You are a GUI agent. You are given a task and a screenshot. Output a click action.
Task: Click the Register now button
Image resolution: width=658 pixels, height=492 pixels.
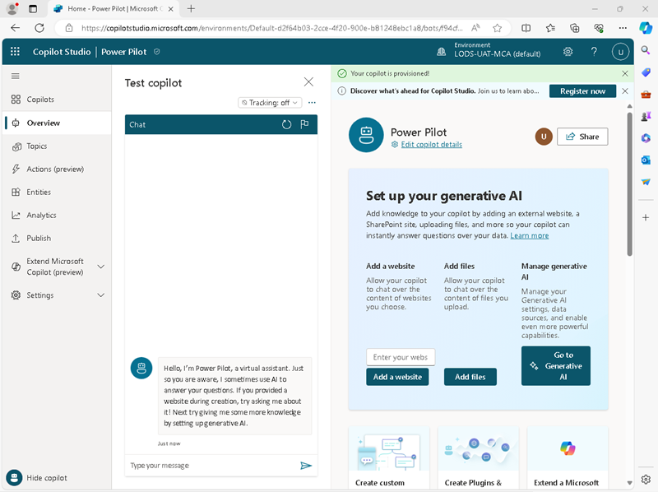[582, 91]
